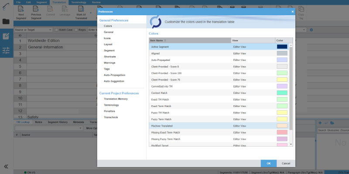This screenshot has width=349, height=174.
Task: Pick the Missing Exact Term Match swatch
Action: pyautogui.click(x=282, y=133)
